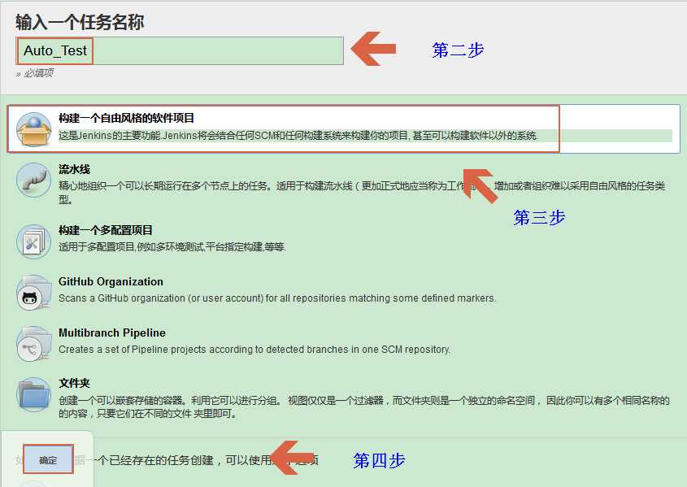Focus the task name field containing Auto_Test

click(180, 50)
